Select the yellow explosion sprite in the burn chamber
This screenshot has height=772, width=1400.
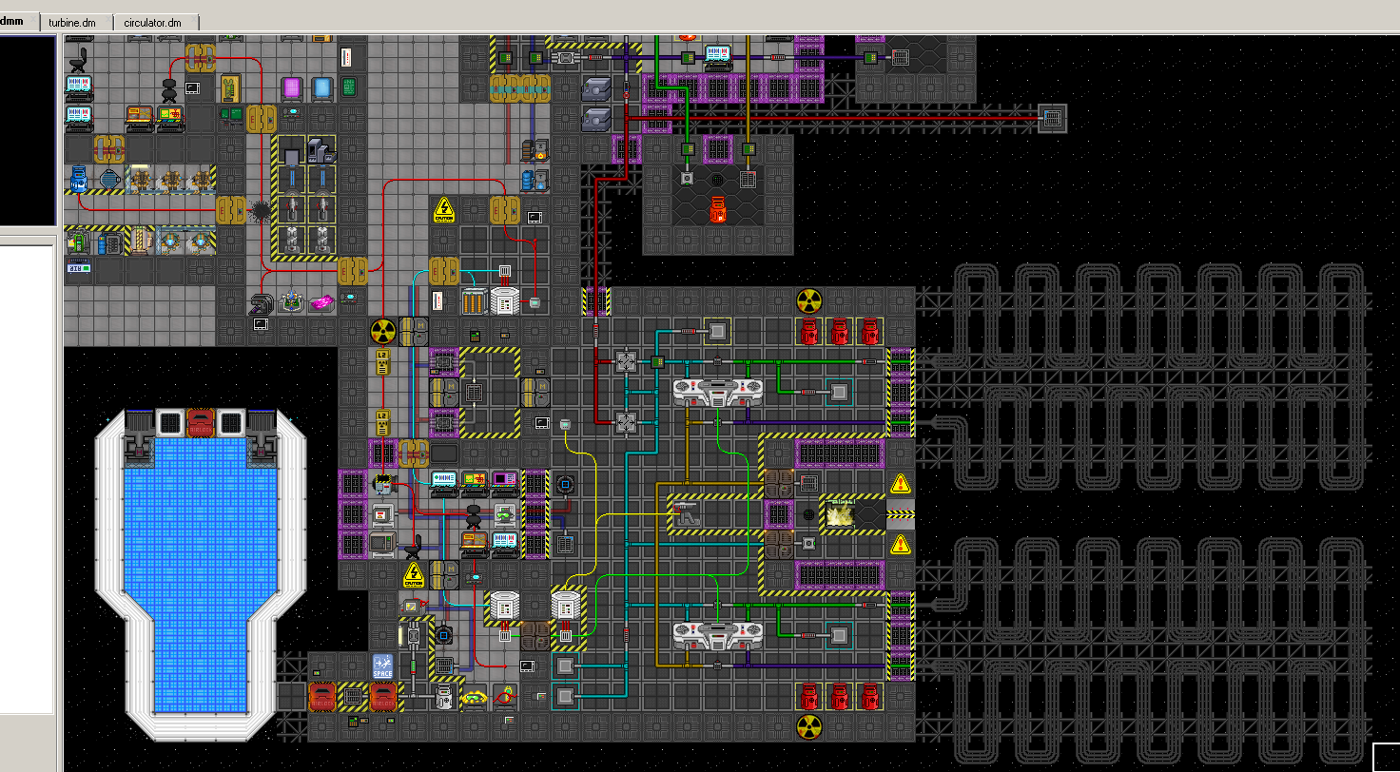(839, 514)
